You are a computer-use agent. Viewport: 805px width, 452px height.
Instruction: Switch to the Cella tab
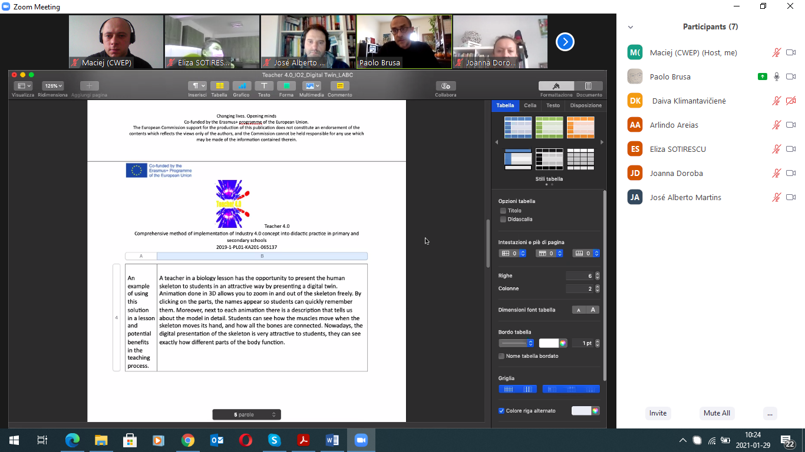530,105
